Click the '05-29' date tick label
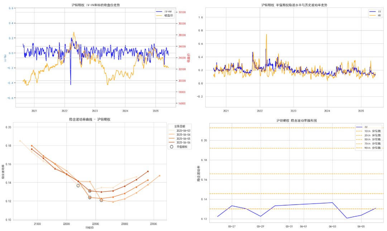The width and height of the screenshot is (387, 231). (x=261, y=227)
